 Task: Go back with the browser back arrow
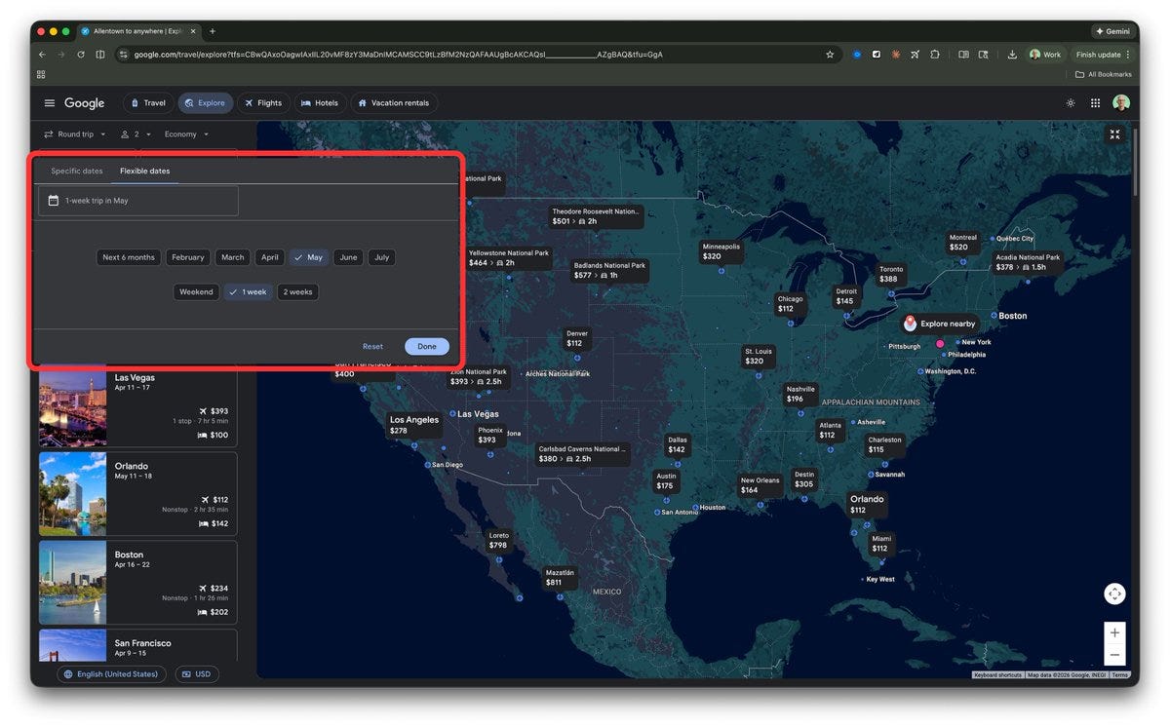42,55
